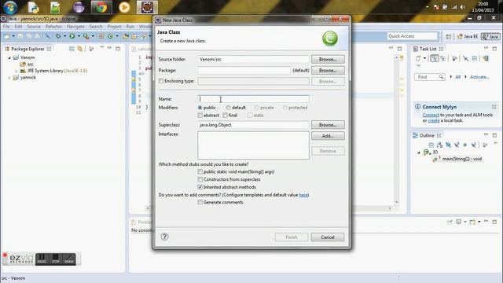Screen dimensions: 503x283
Task: Click Hide Non-Public Members icon in Outline
Action: (x=464, y=145)
